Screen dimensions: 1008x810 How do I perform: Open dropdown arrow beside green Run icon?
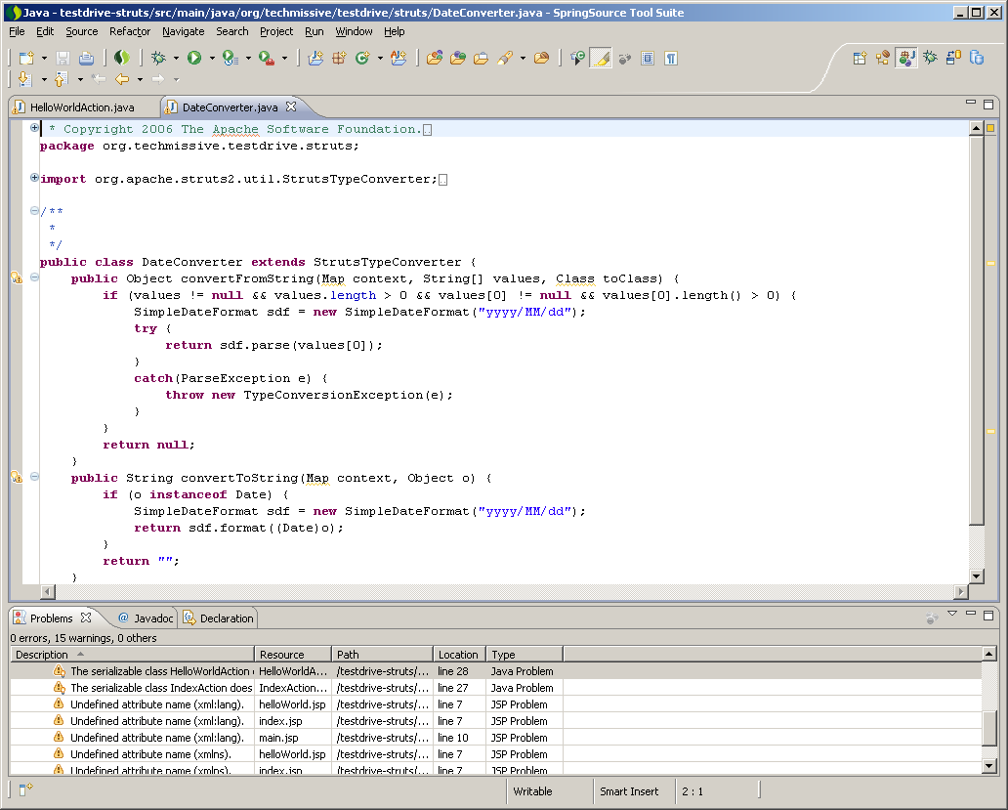coord(212,59)
